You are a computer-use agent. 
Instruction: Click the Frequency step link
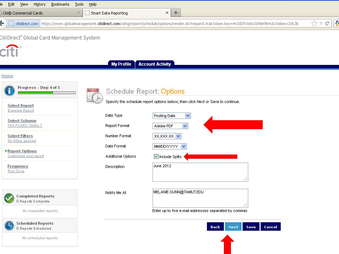(x=18, y=166)
